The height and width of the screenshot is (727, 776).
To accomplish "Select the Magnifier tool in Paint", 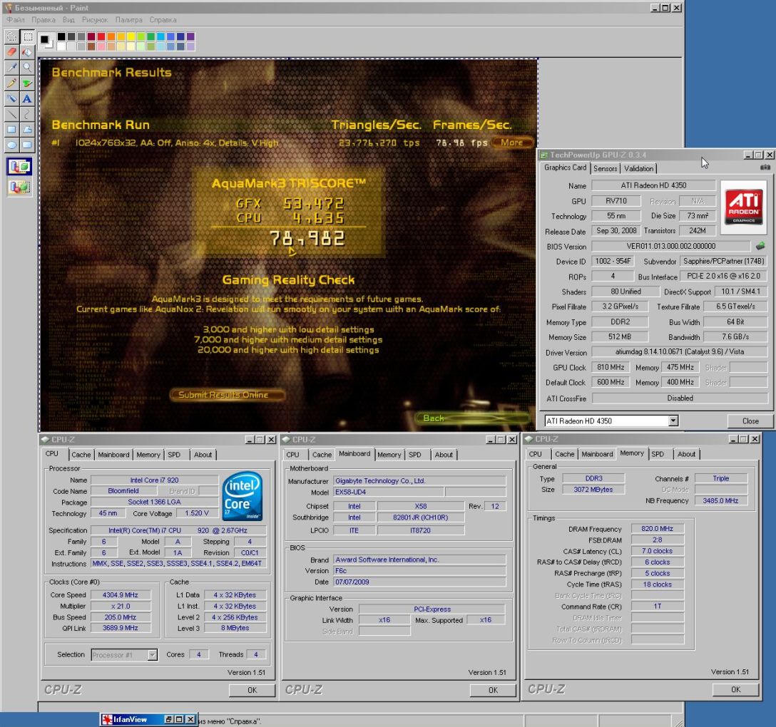I will pyautogui.click(x=27, y=67).
